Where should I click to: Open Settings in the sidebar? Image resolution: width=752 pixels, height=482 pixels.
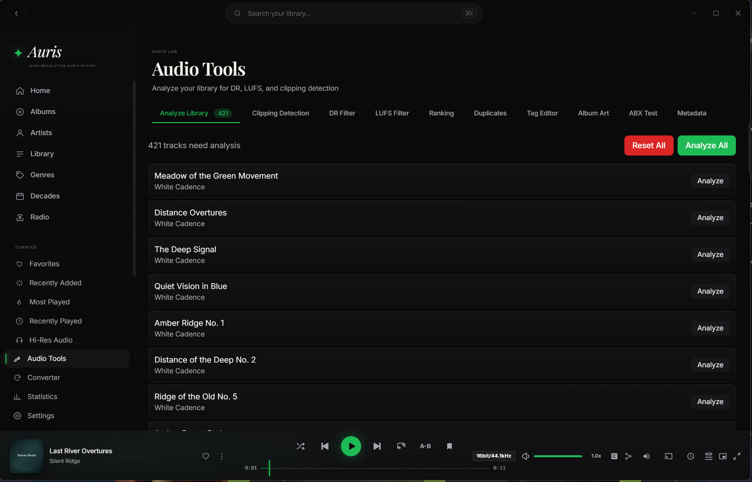[41, 416]
